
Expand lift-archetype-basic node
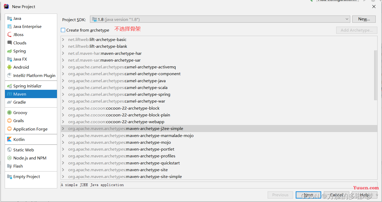[63, 40]
